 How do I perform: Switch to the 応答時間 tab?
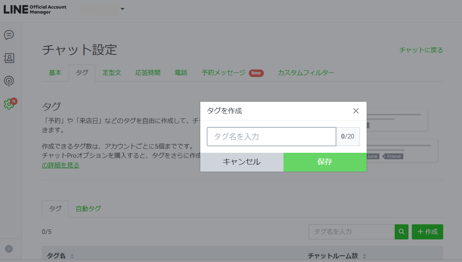coord(148,73)
